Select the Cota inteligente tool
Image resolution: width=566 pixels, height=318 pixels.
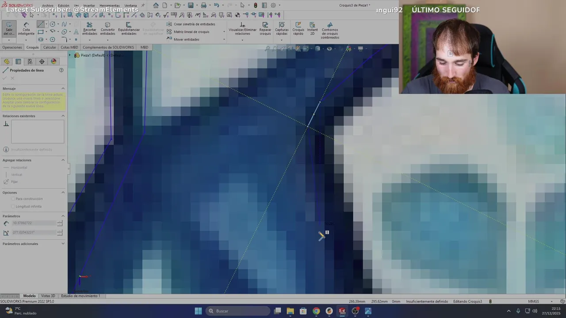pos(26,29)
